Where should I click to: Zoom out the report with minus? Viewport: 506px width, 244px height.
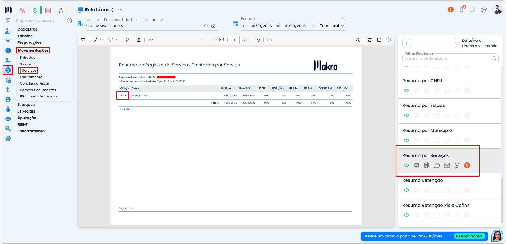tap(203, 40)
